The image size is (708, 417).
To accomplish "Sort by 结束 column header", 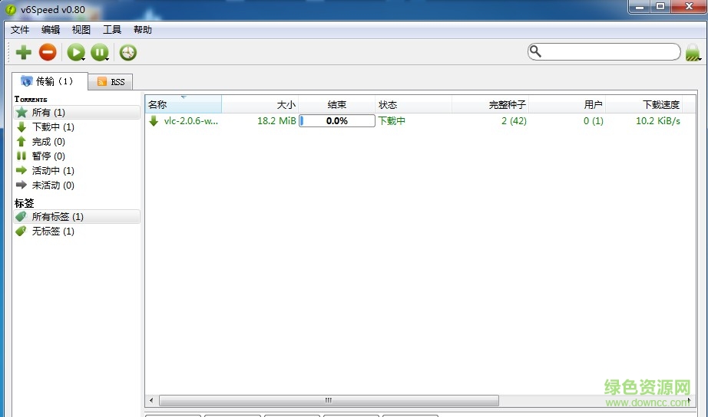I will [337, 104].
